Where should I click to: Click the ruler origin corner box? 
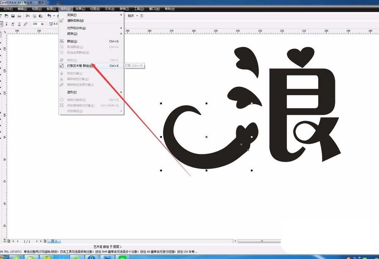[5, 32]
